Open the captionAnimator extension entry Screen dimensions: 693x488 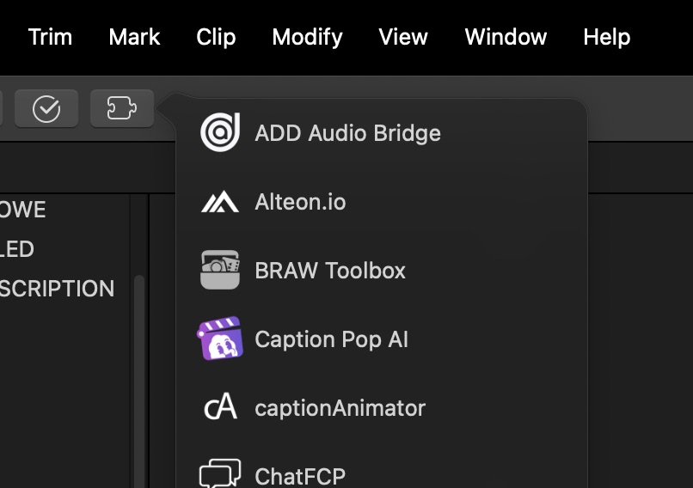pyautogui.click(x=340, y=407)
